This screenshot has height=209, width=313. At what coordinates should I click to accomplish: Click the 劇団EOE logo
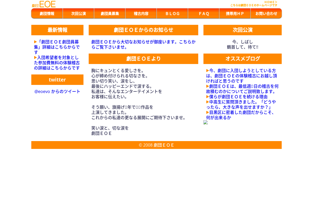(x=44, y=4)
